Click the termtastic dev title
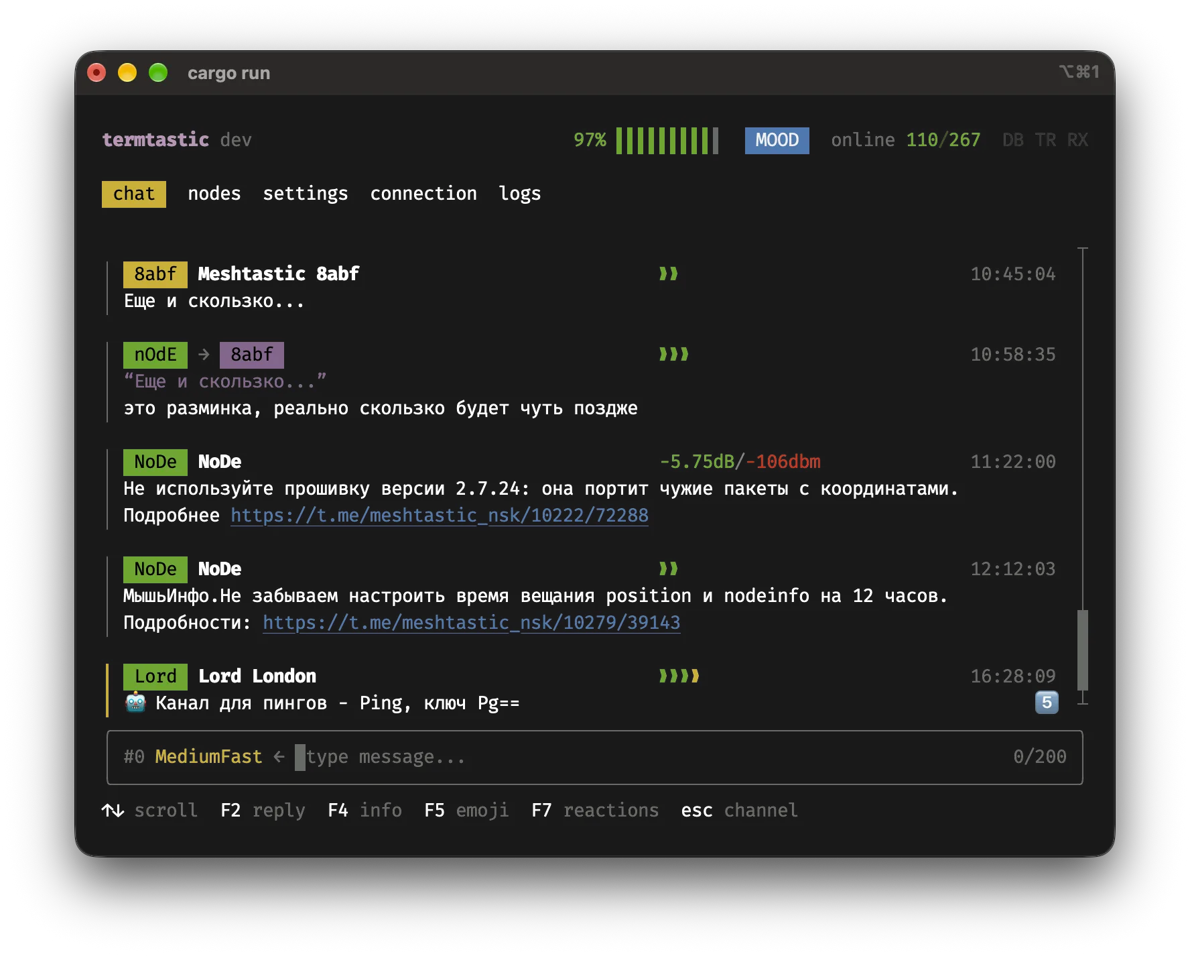The image size is (1190, 956). 177,140
